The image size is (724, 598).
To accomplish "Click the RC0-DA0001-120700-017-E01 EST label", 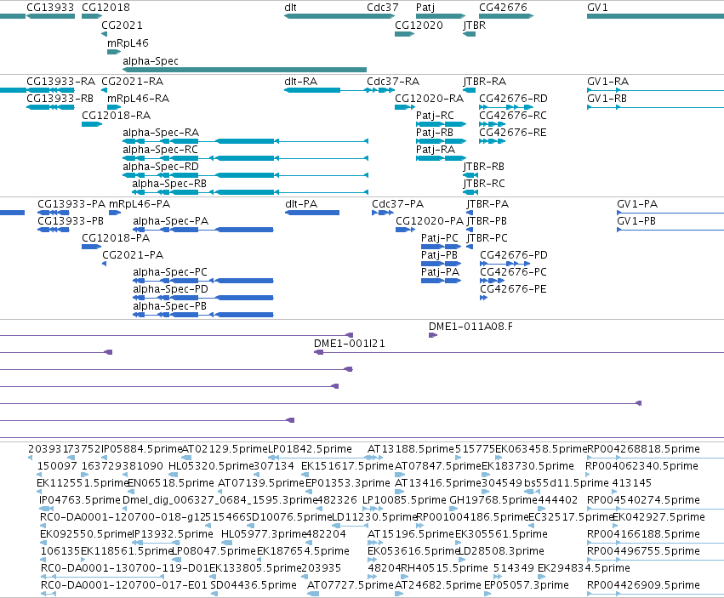I will point(124,585).
